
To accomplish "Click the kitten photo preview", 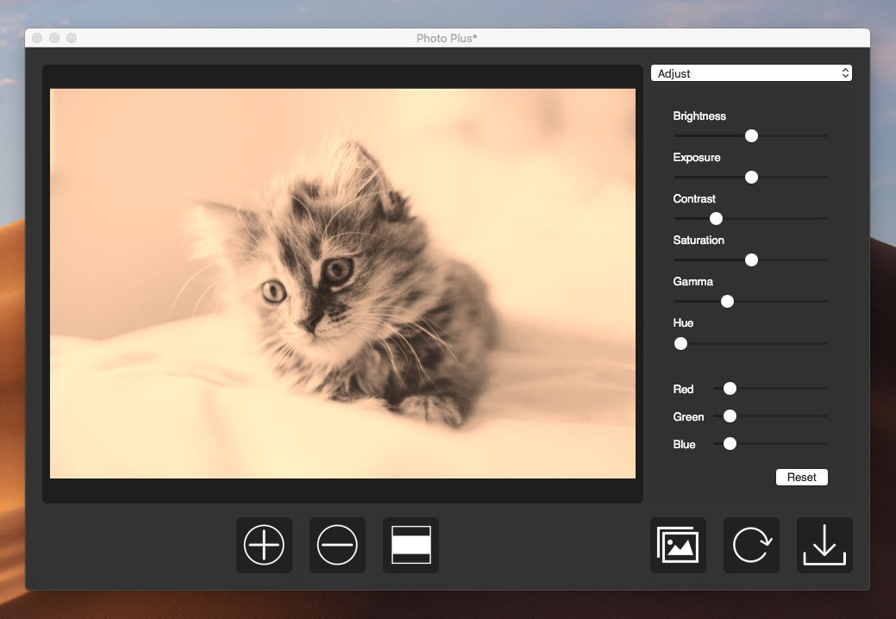I will (342, 283).
